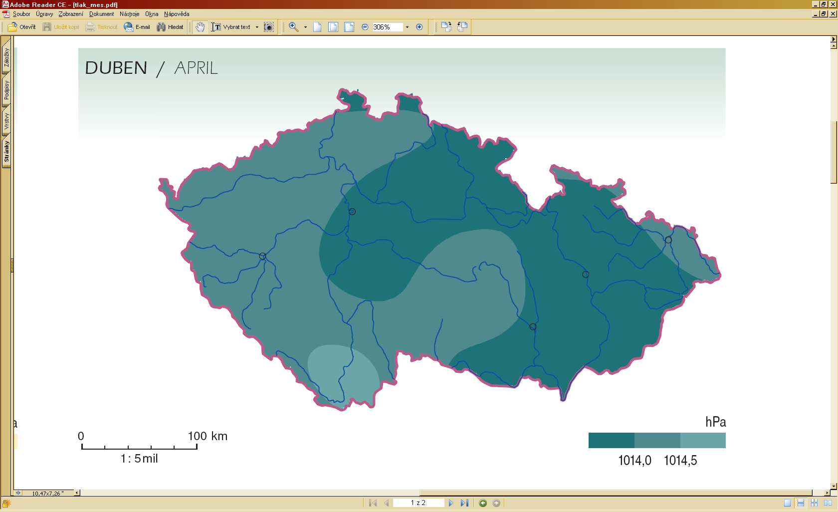Screen dimensions: 838x512
Task: Open the Dokument menu
Action: [101, 14]
